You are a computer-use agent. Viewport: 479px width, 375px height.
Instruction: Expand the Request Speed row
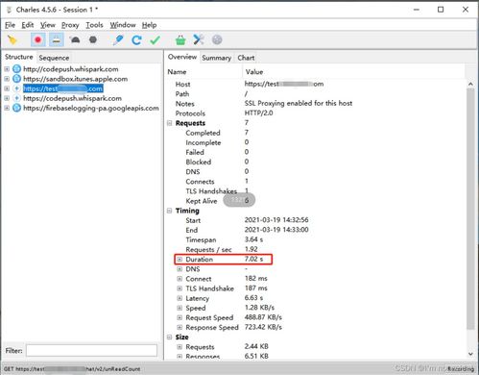180,317
